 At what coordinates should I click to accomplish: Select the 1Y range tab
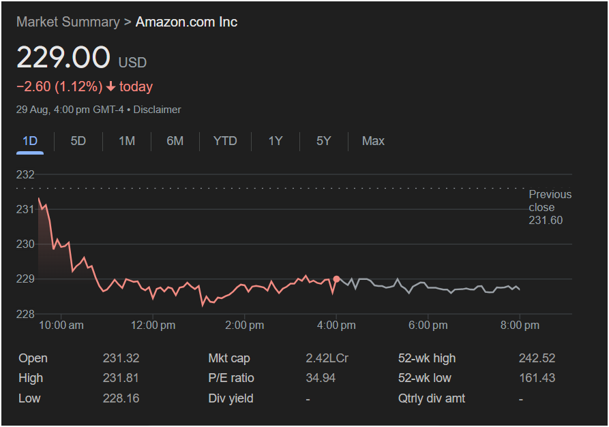(x=275, y=141)
